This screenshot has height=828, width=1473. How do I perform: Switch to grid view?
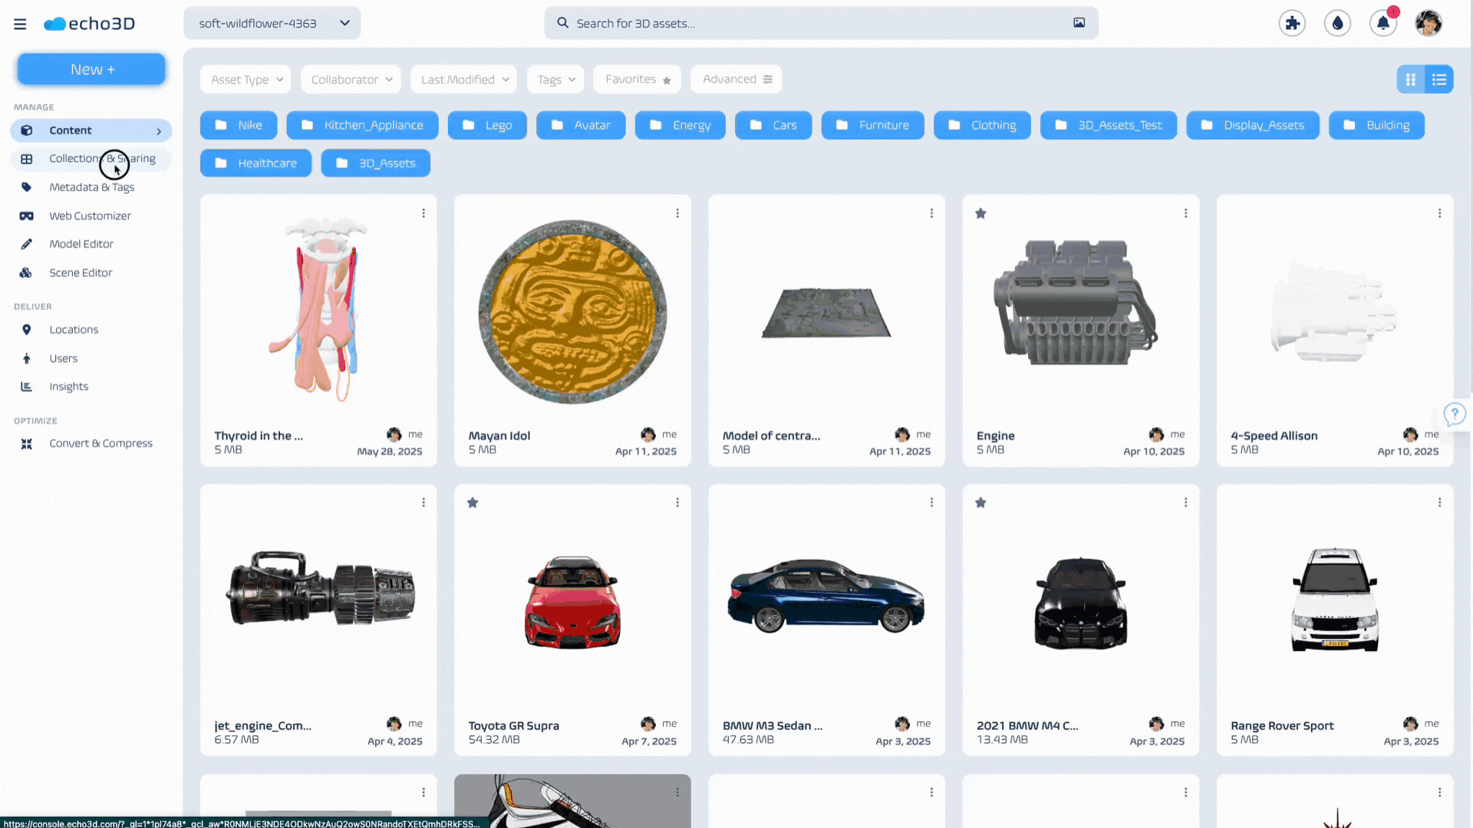pyautogui.click(x=1410, y=79)
